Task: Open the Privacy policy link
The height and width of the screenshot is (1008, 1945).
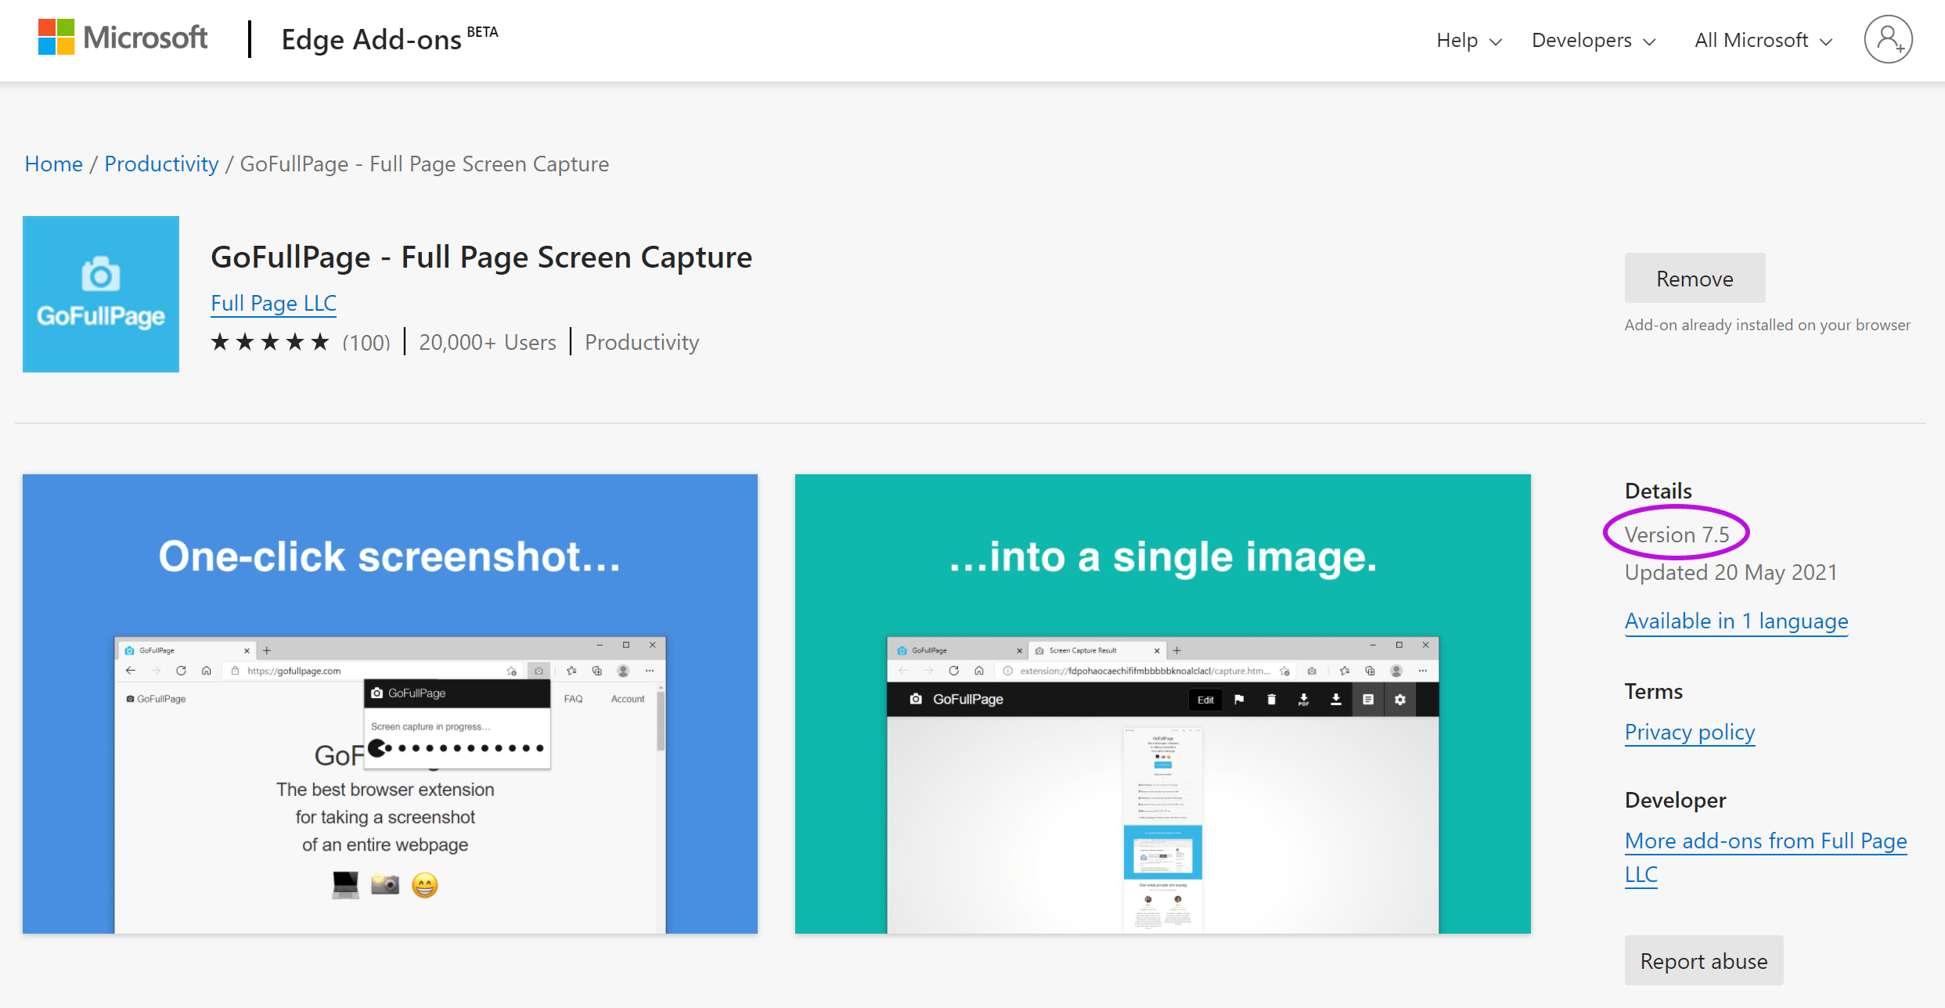Action: tap(1689, 732)
